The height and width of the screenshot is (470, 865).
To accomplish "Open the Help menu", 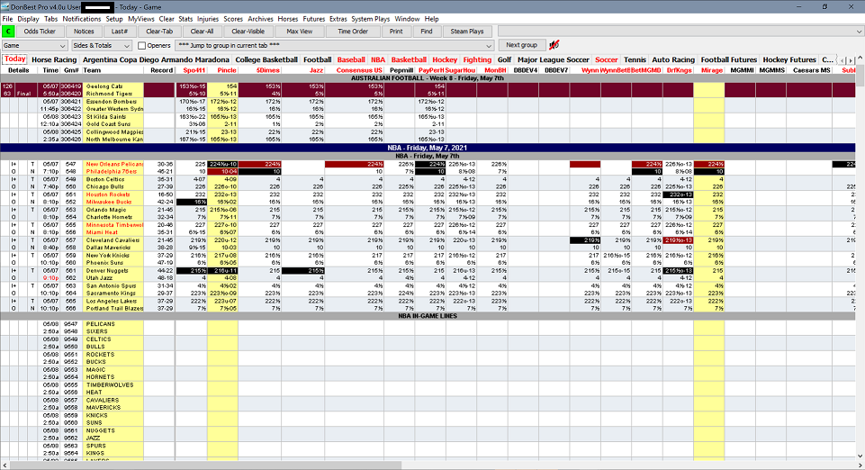I will coord(431,19).
